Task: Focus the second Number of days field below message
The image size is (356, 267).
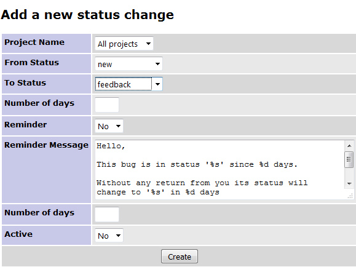Action: (x=107, y=214)
